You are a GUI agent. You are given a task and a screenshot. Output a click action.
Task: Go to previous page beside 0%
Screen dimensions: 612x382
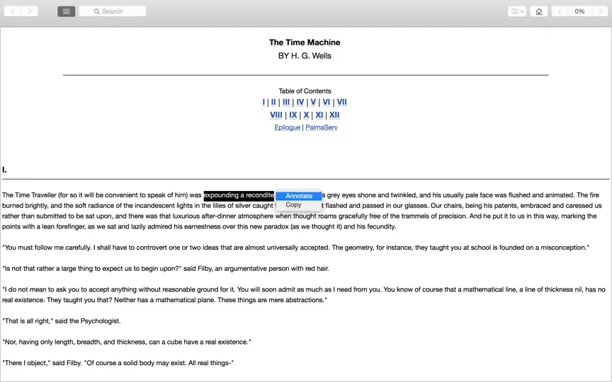click(560, 11)
